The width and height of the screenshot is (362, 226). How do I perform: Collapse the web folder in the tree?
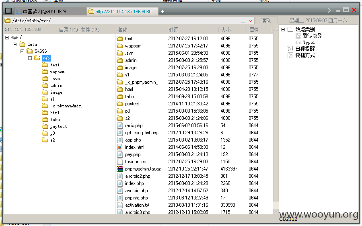click(x=30, y=58)
